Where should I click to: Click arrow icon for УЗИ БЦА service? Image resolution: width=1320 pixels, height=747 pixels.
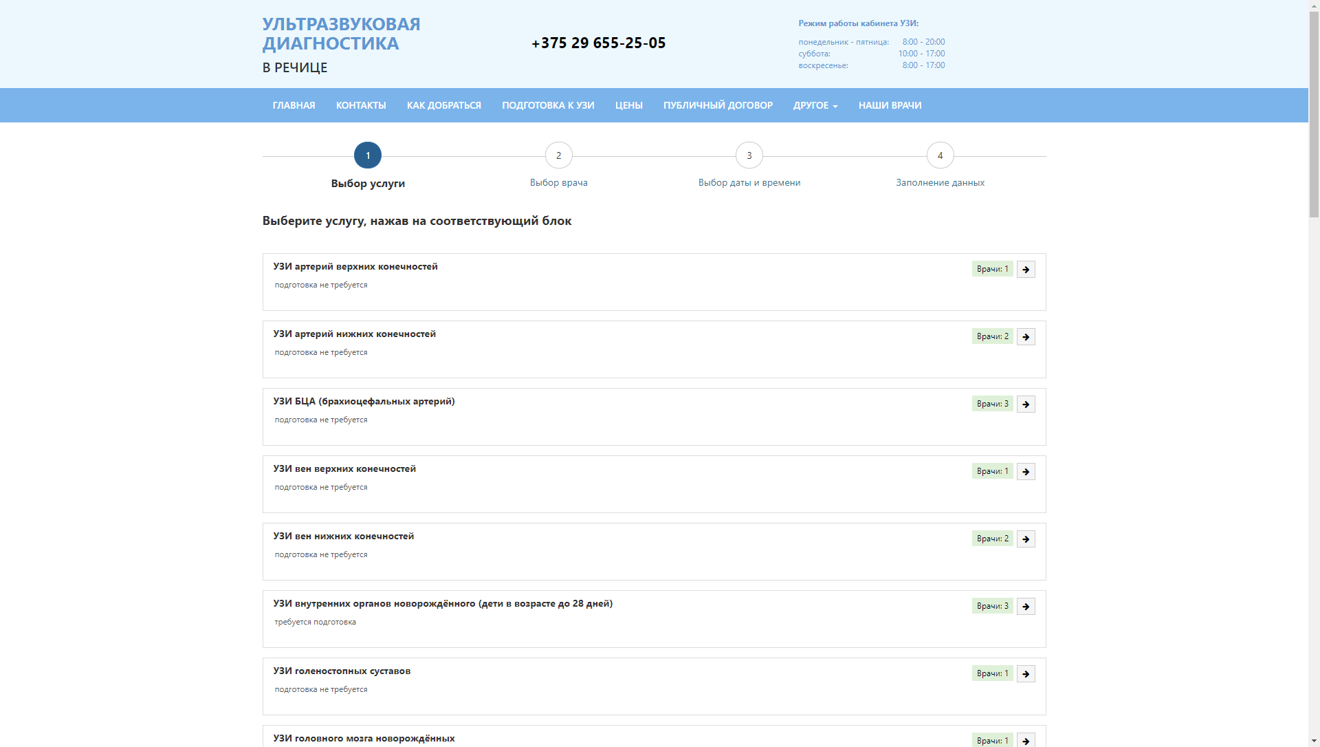(1026, 404)
